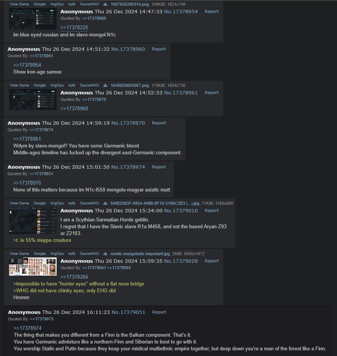Search Google for the 1648026605867.png image
This screenshot has height=356, width=337.
[40, 85]
